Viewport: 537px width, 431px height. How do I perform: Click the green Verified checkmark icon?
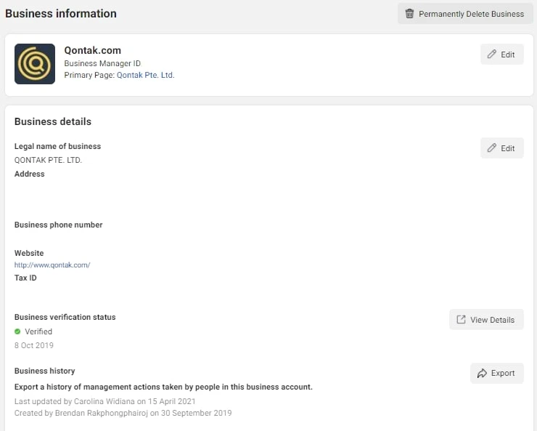tap(18, 331)
